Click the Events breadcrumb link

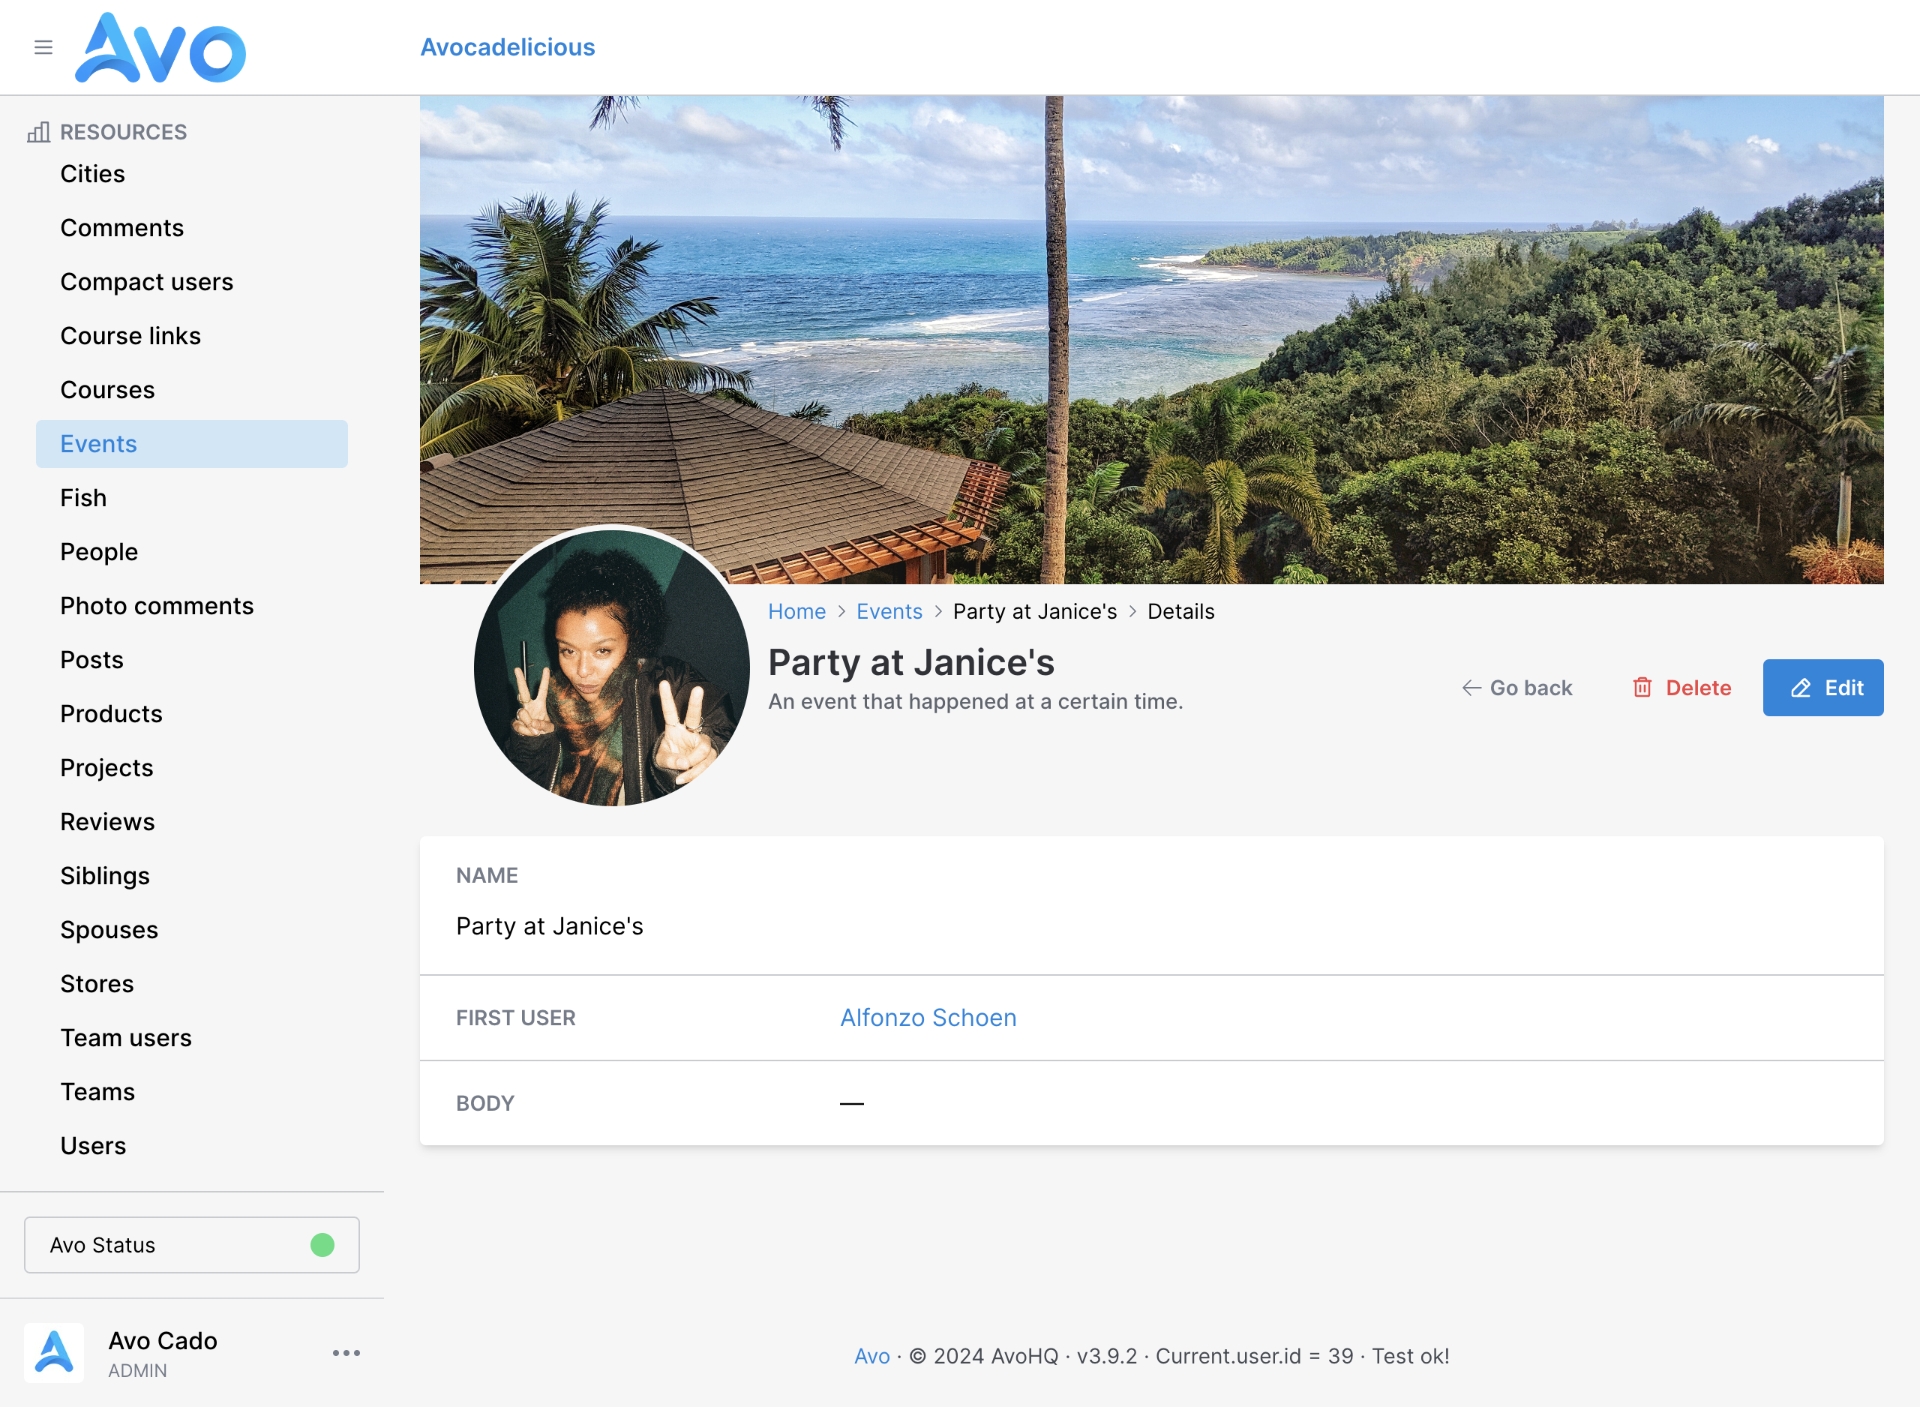click(889, 611)
